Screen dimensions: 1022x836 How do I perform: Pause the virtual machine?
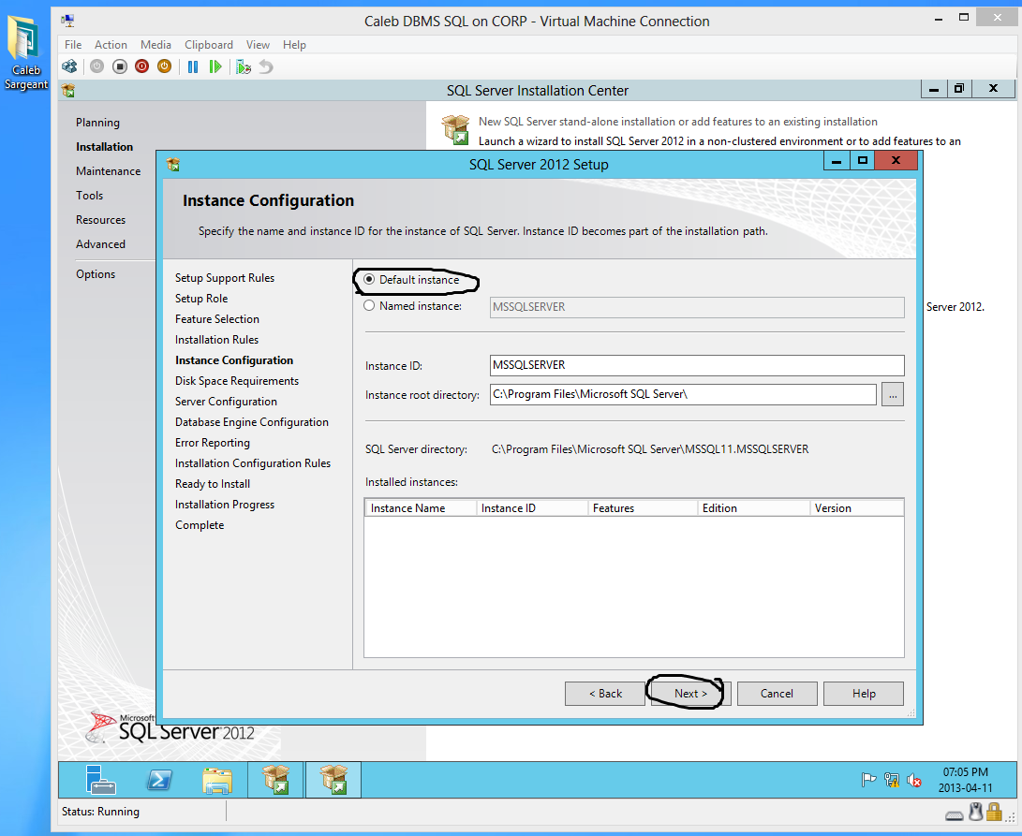point(193,66)
